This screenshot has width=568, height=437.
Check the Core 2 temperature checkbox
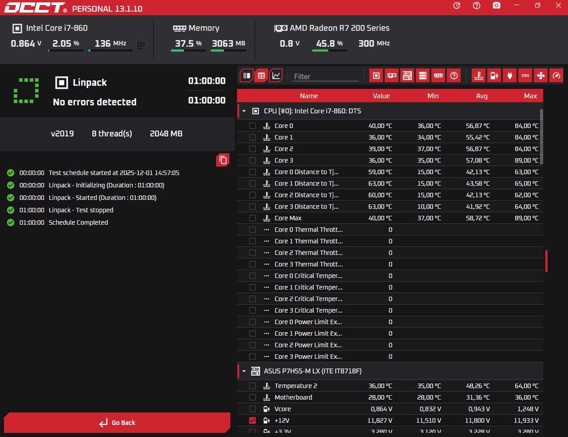[252, 149]
